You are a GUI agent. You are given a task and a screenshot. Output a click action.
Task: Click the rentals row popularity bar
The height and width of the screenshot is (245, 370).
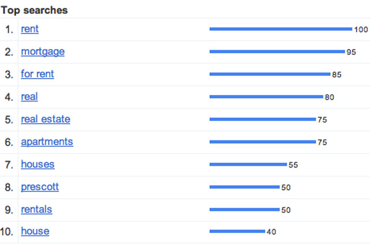pos(245,209)
